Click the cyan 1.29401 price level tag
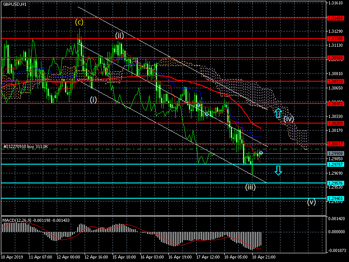The image size is (349, 262). point(335,198)
